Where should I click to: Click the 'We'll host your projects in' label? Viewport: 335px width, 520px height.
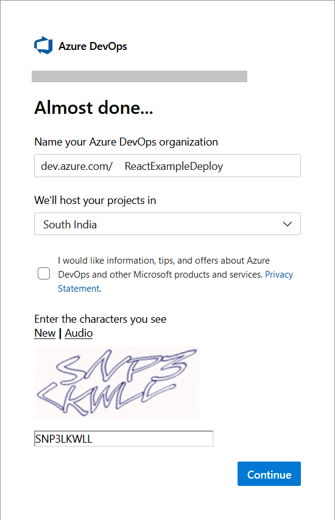click(95, 200)
